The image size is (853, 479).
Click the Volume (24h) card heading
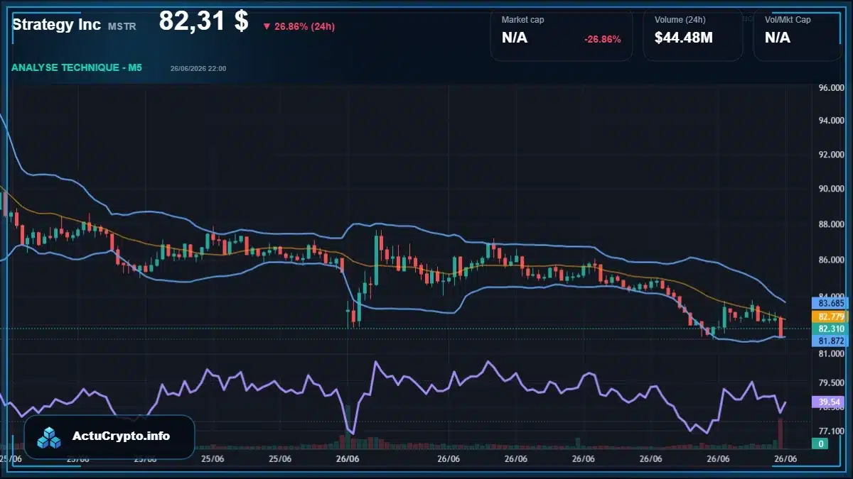tap(680, 20)
